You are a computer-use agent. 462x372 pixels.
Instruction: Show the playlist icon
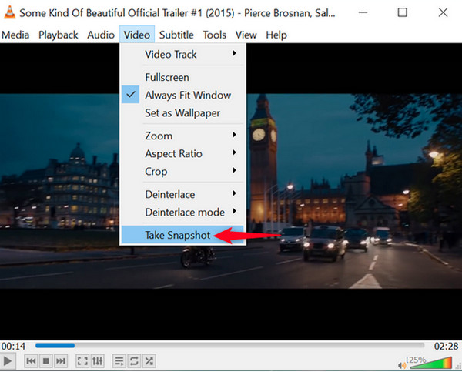point(119,360)
